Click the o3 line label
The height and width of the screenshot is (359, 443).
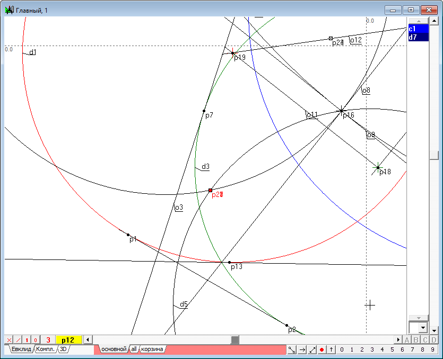[x=179, y=208]
